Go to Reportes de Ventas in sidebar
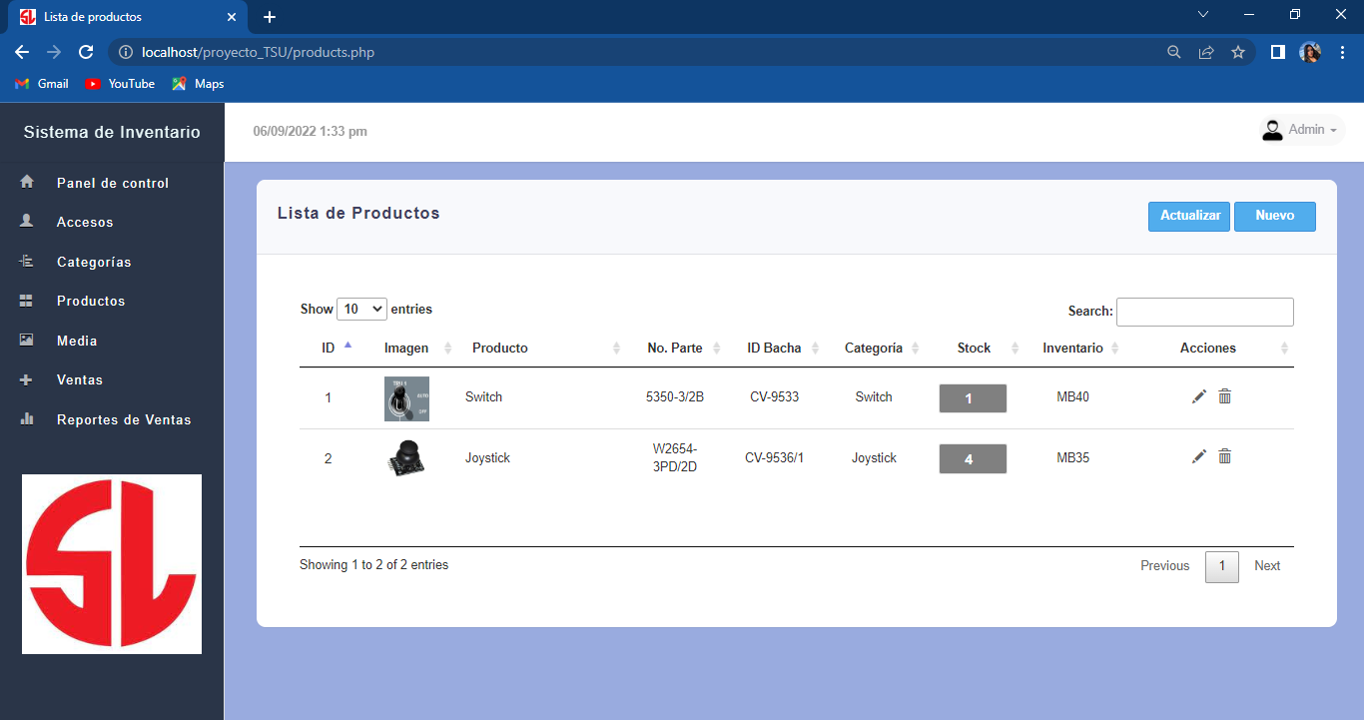The image size is (1364, 720). click(x=124, y=419)
